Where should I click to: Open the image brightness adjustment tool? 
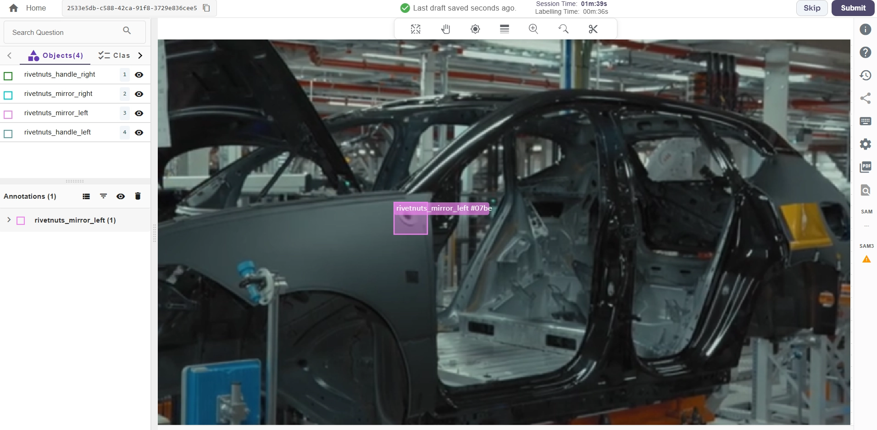point(475,29)
